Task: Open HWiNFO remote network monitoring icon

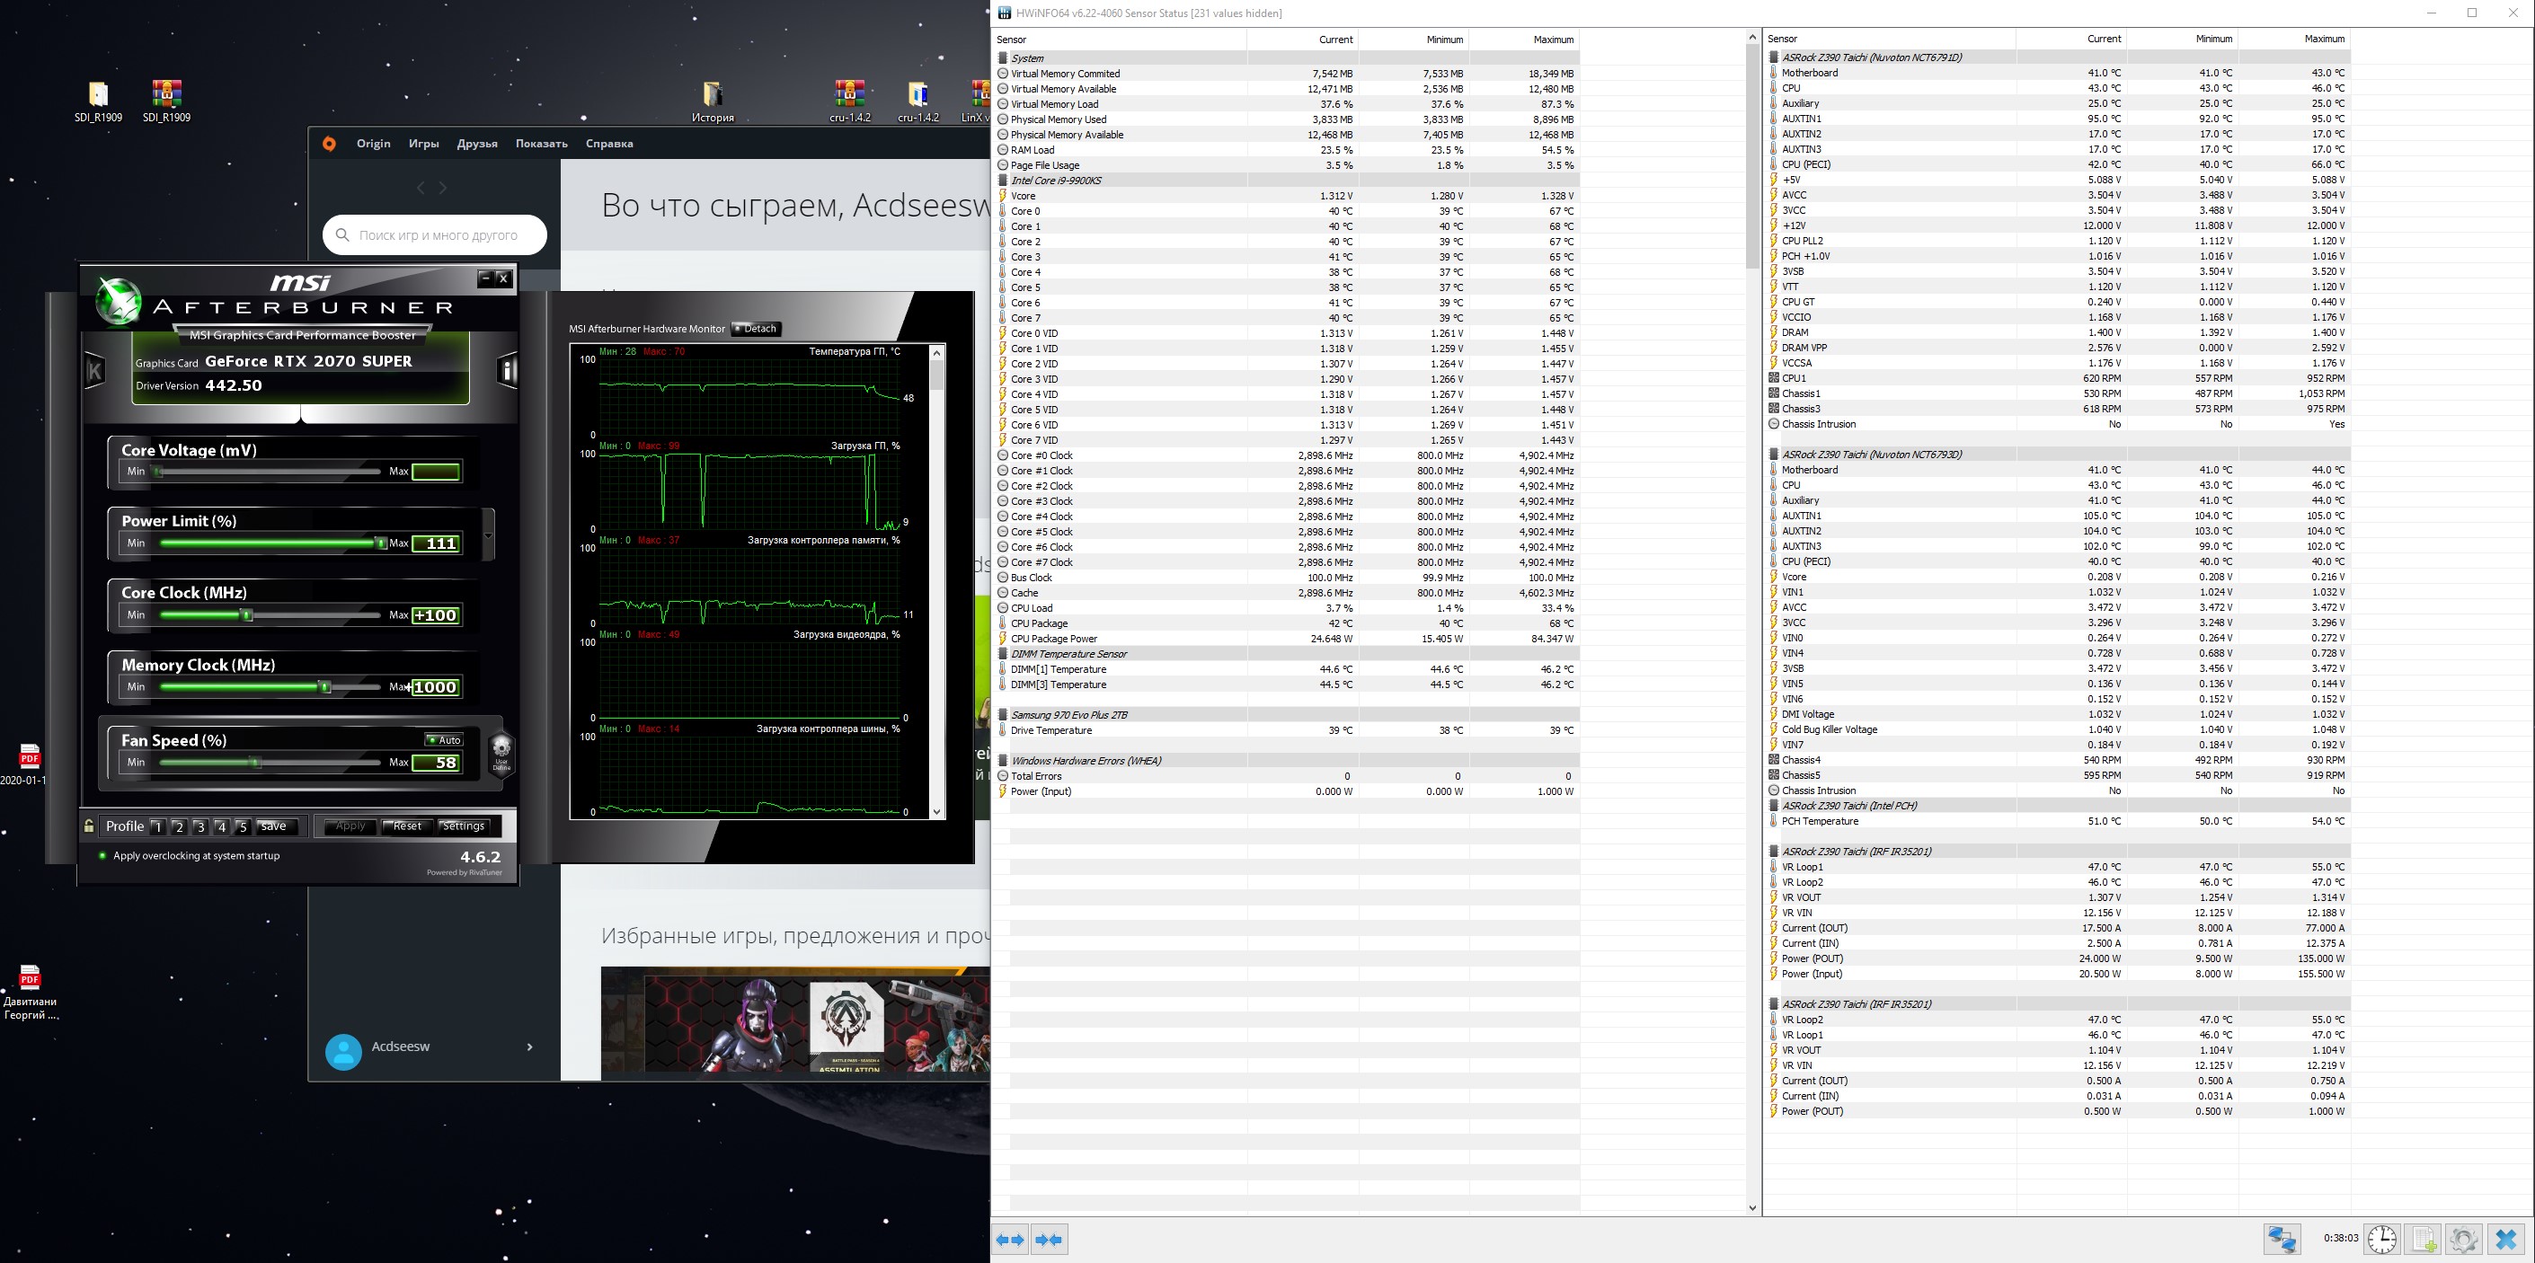Action: (2282, 1240)
